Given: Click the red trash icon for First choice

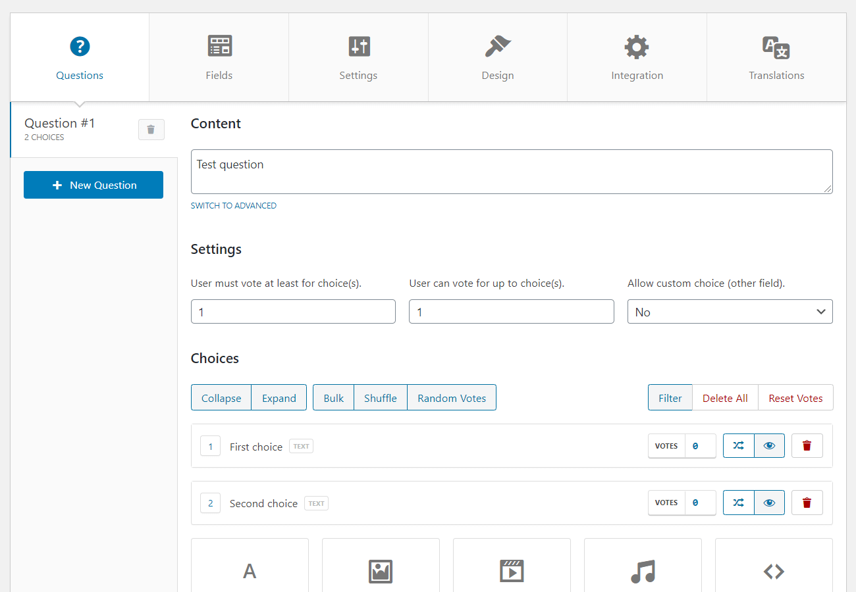Looking at the screenshot, I should 807,446.
